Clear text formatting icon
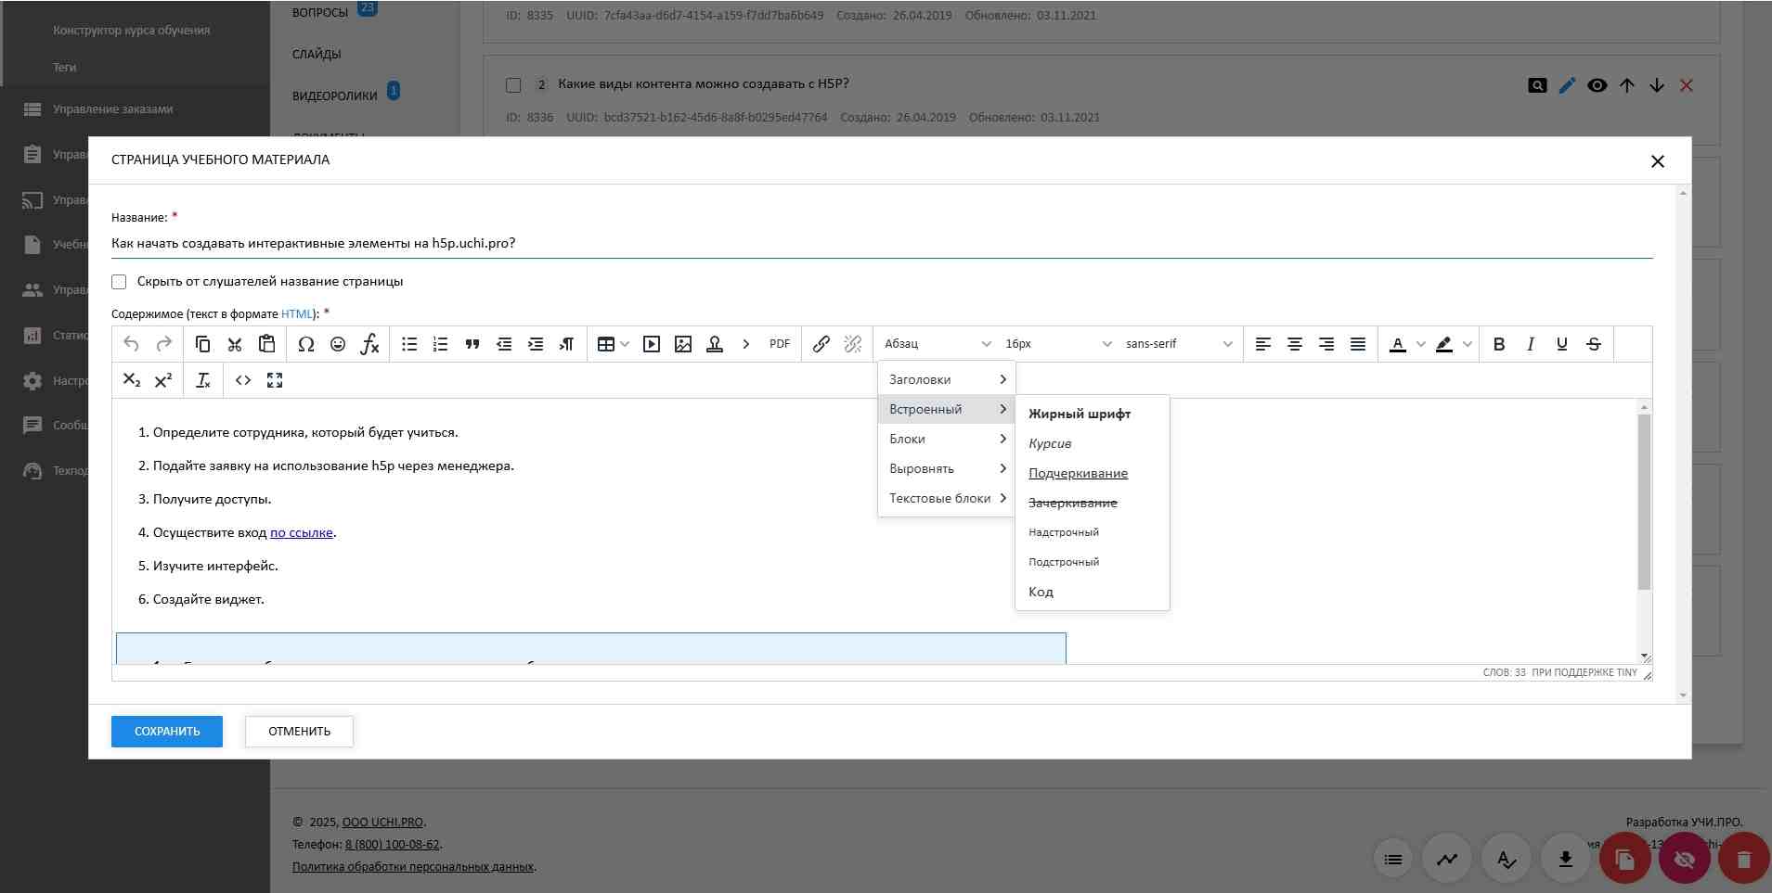1772x893 pixels. pos(203,380)
